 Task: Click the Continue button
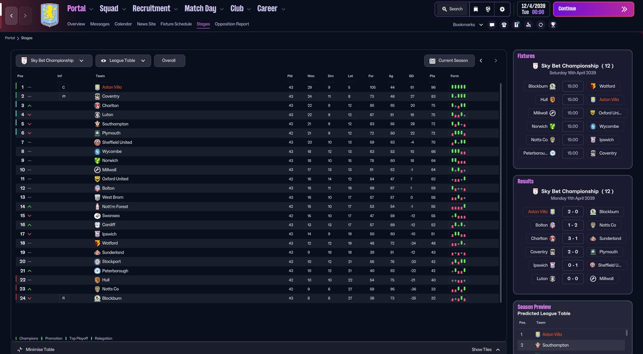click(593, 9)
